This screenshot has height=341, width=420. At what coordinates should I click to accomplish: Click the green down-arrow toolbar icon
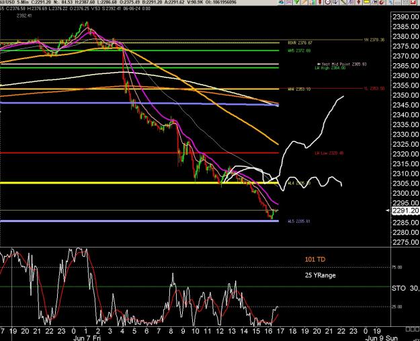[x=296, y=2]
